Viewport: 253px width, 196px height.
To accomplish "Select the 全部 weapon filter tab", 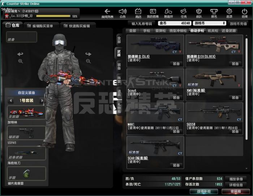I will [133, 31].
